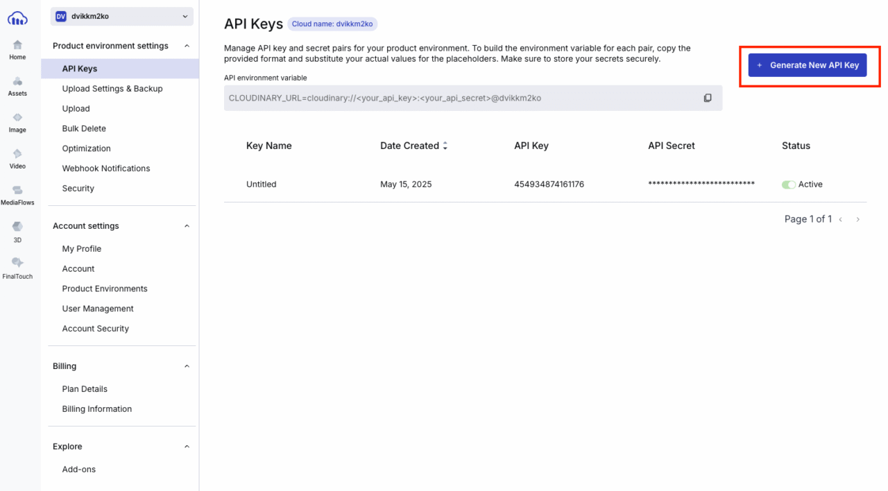Go to next page arrow
Image resolution: width=888 pixels, height=491 pixels.
point(858,219)
